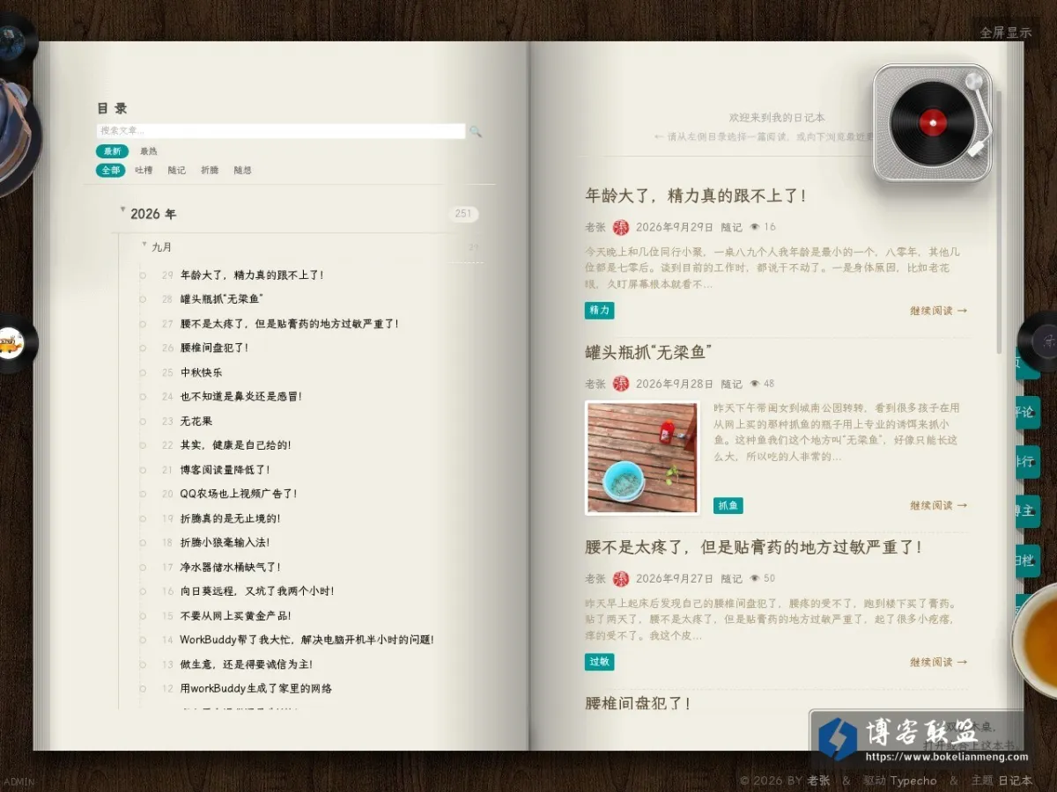Click the red seal avatar dated 2026年9月27日
Image resolution: width=1057 pixels, height=792 pixels.
coord(621,578)
